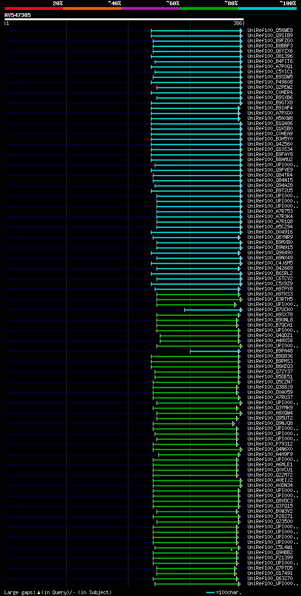Select UniRef100_P79312 label

tap(270, 444)
